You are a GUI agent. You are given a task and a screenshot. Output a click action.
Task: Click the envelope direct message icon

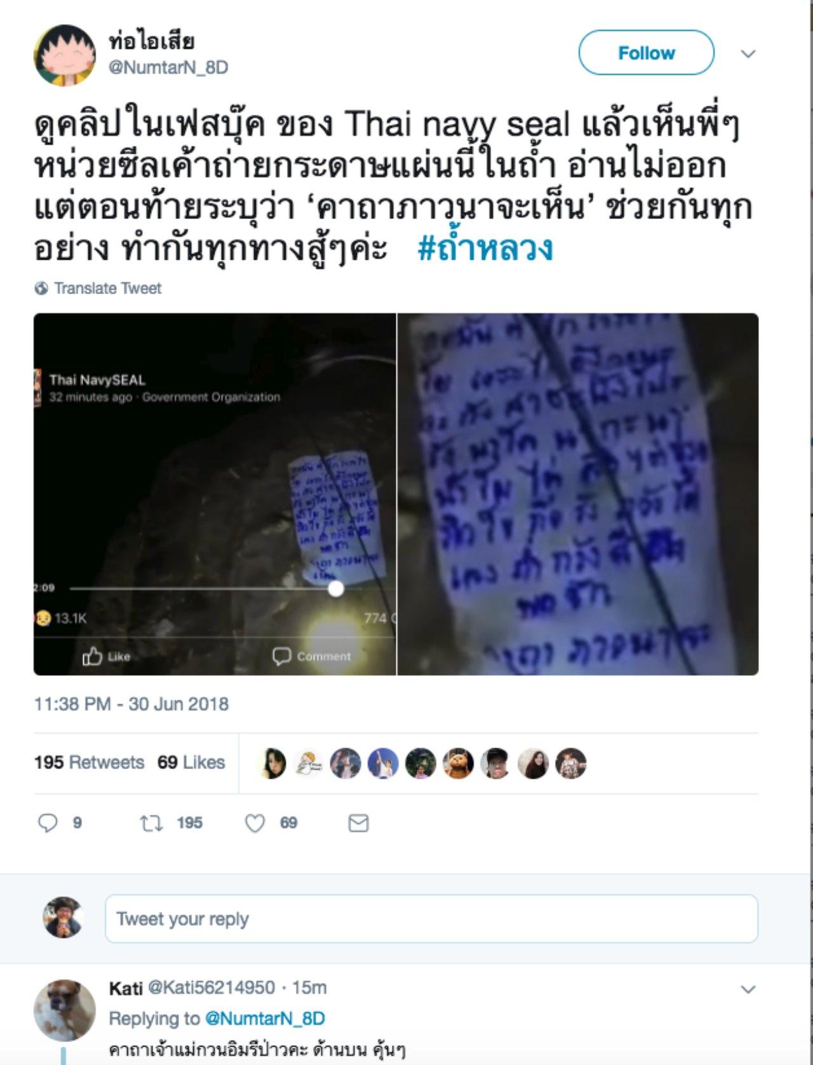point(359,824)
